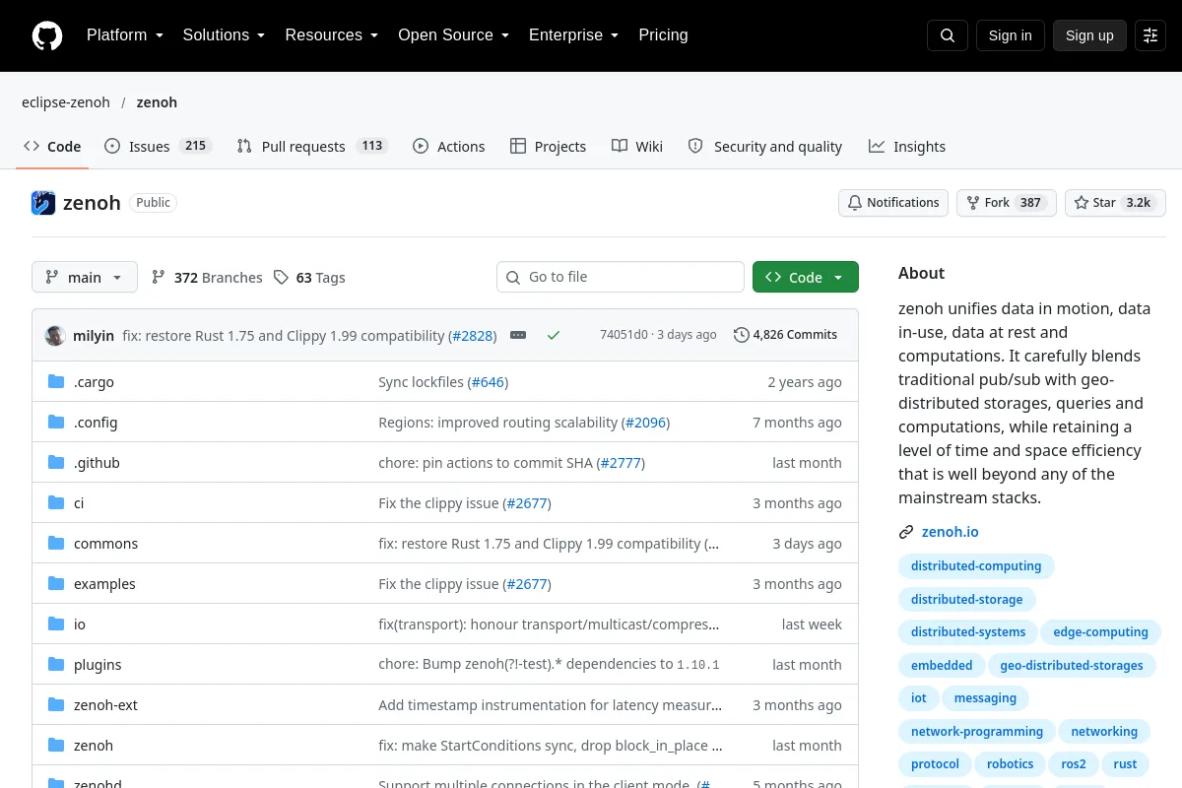This screenshot has height=788, width=1182.
Task: Click the folder icon for .config
Action: click(56, 423)
